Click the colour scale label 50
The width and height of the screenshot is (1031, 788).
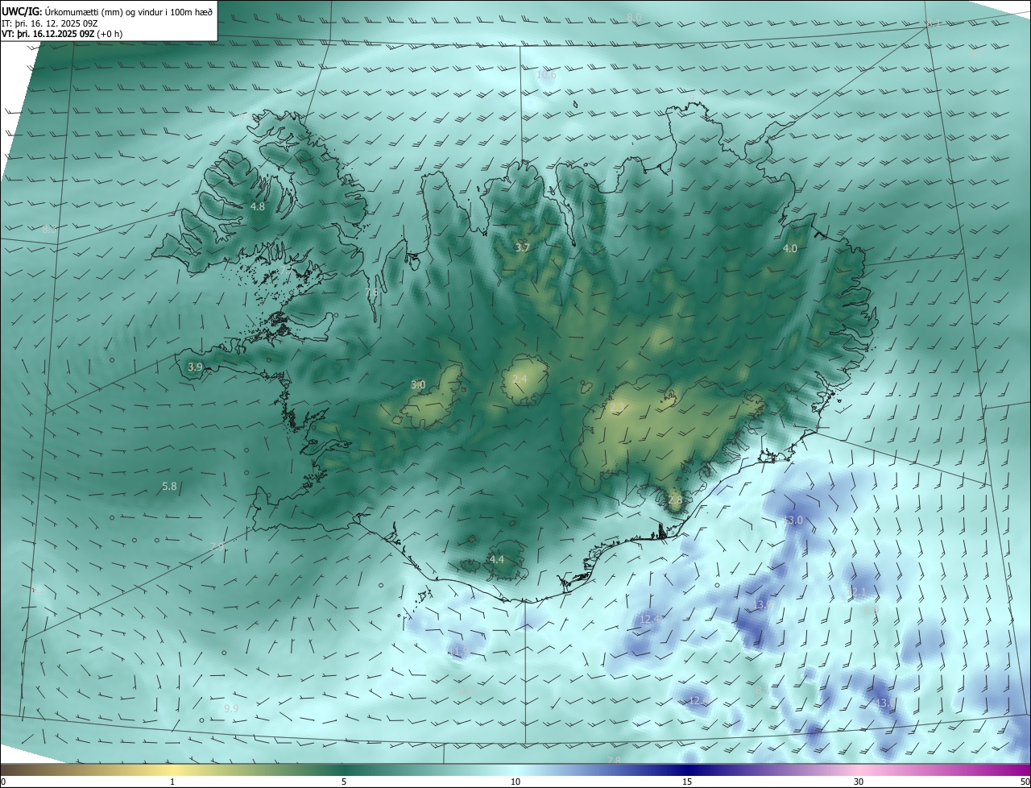[x=1025, y=782]
